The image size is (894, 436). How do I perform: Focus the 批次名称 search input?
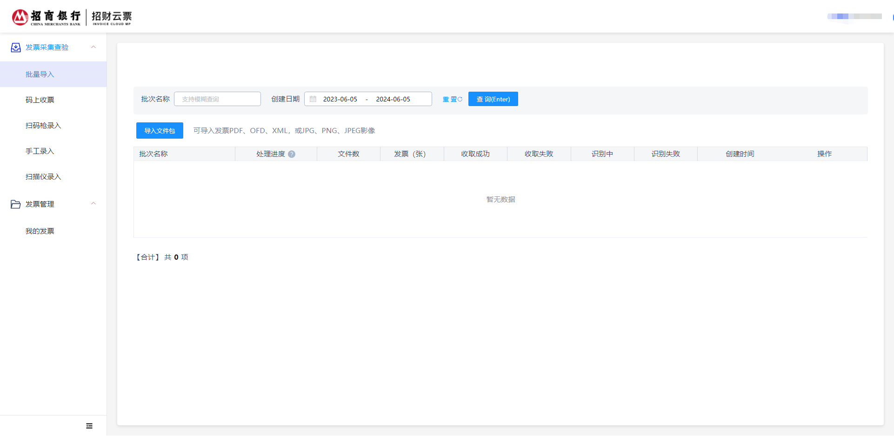coord(217,99)
